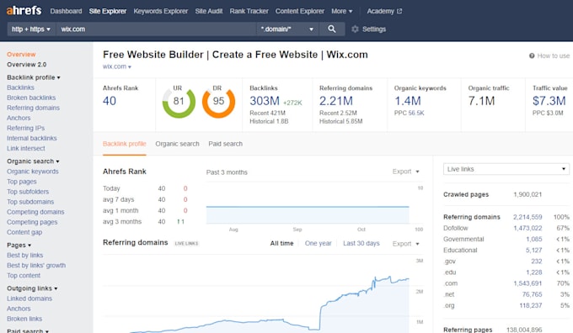Click the How to use help icon
This screenshot has width=573, height=333.
pos(532,55)
